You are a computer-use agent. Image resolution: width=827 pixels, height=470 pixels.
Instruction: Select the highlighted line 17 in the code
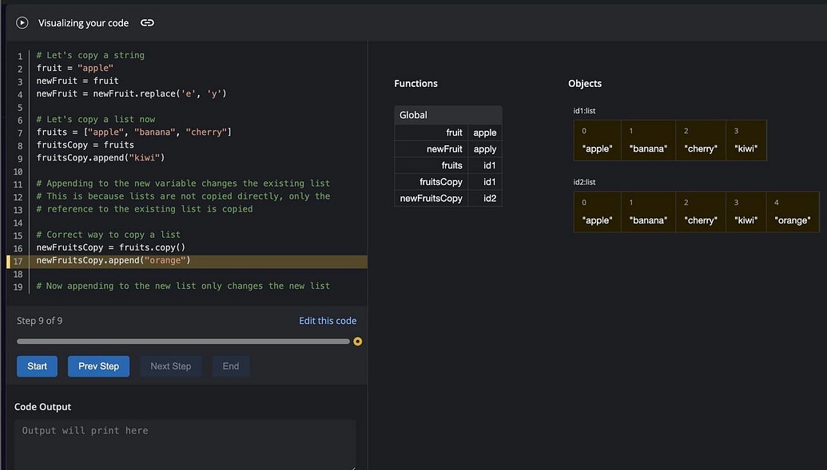click(112, 260)
